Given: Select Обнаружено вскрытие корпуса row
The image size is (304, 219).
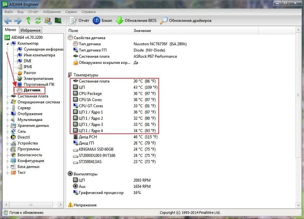Looking at the screenshot, I should click(x=106, y=63).
